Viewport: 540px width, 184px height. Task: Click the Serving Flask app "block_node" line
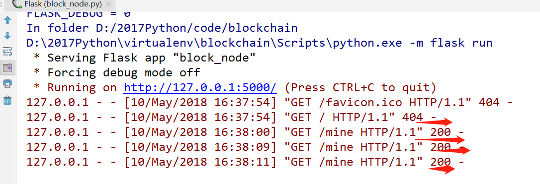145,58
